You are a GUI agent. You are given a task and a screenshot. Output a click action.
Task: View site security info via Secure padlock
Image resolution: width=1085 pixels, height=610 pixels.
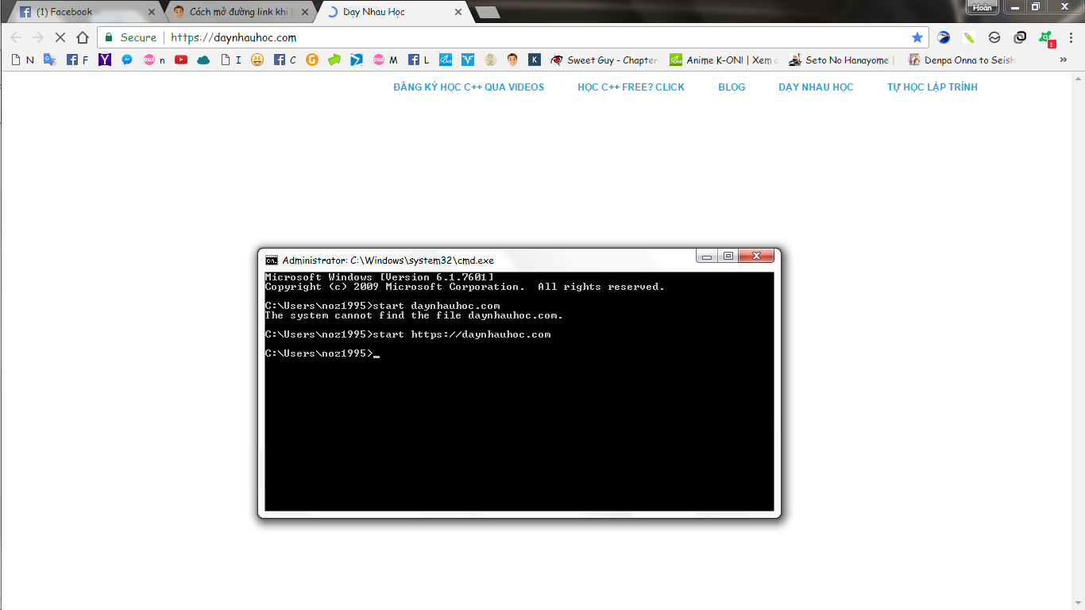pos(110,37)
